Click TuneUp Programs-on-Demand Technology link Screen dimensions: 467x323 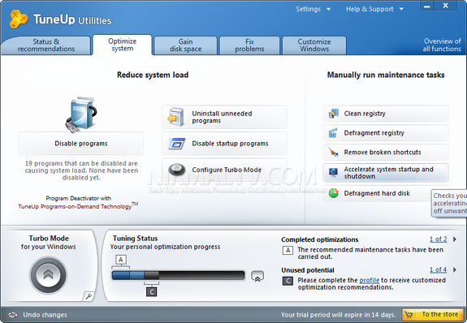[78, 206]
